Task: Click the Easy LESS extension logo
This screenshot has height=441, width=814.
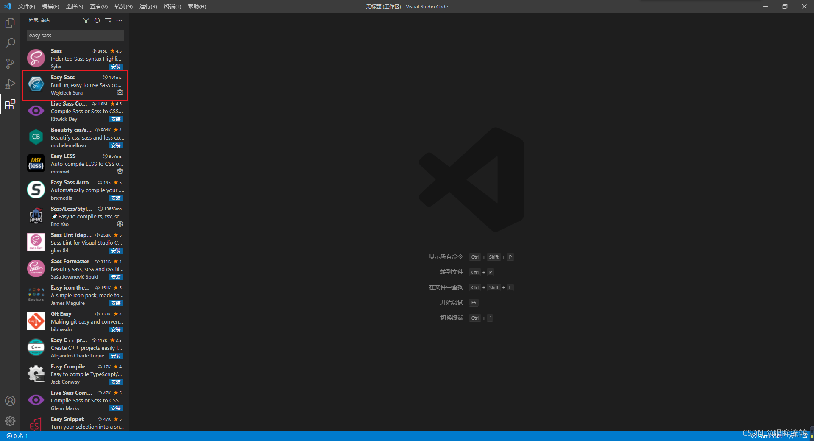Action: tap(36, 163)
